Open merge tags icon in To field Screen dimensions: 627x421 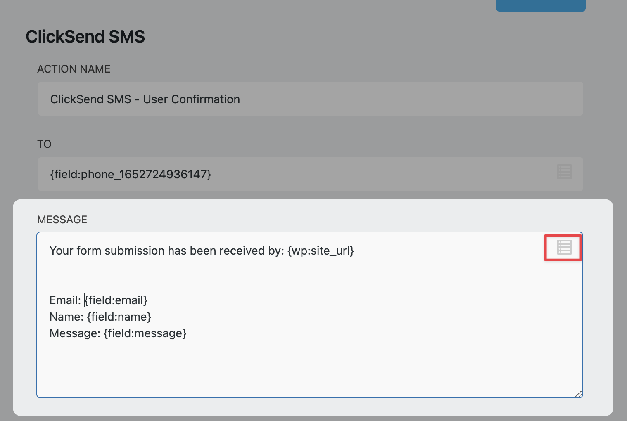[x=564, y=172]
